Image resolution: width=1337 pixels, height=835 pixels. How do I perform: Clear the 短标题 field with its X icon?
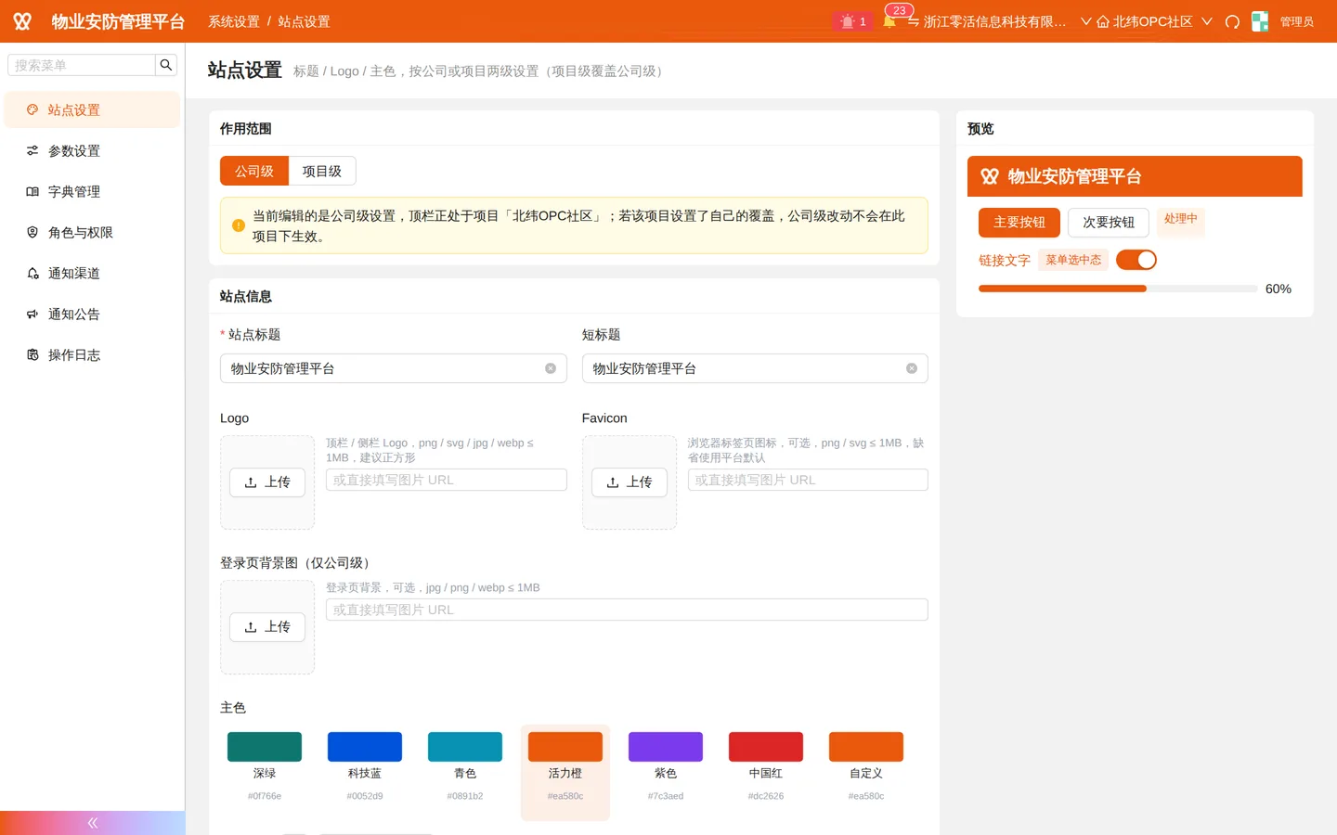912,368
